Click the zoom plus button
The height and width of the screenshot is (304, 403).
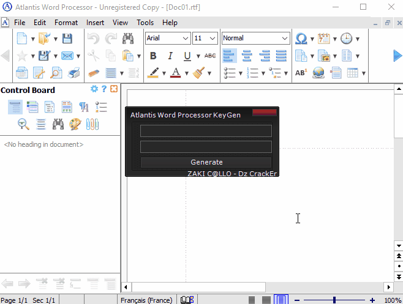click(372, 300)
